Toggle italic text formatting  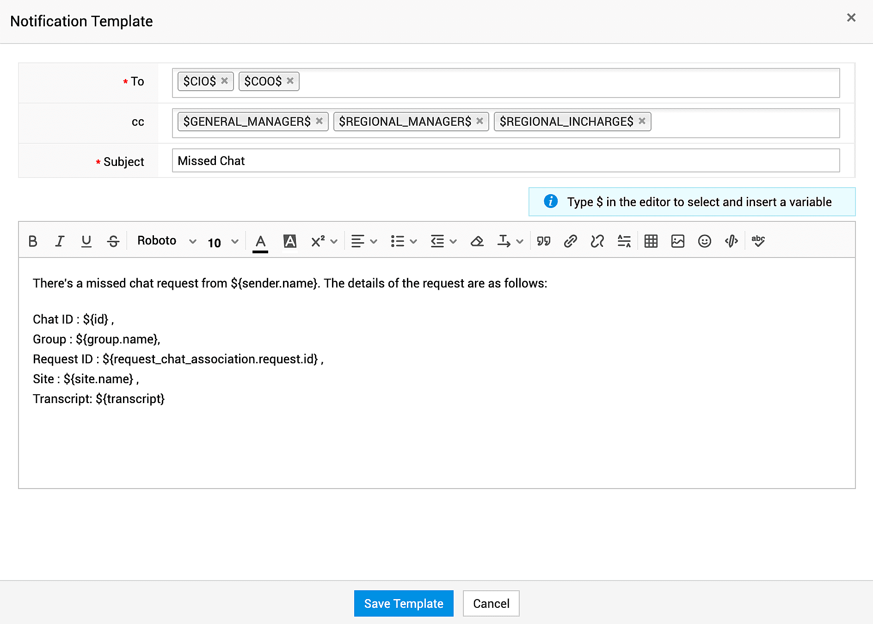[59, 241]
